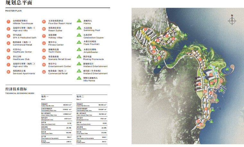Click the green triangle Marina legend icon
The width and height of the screenshot is (244, 147).
[x=79, y=22]
